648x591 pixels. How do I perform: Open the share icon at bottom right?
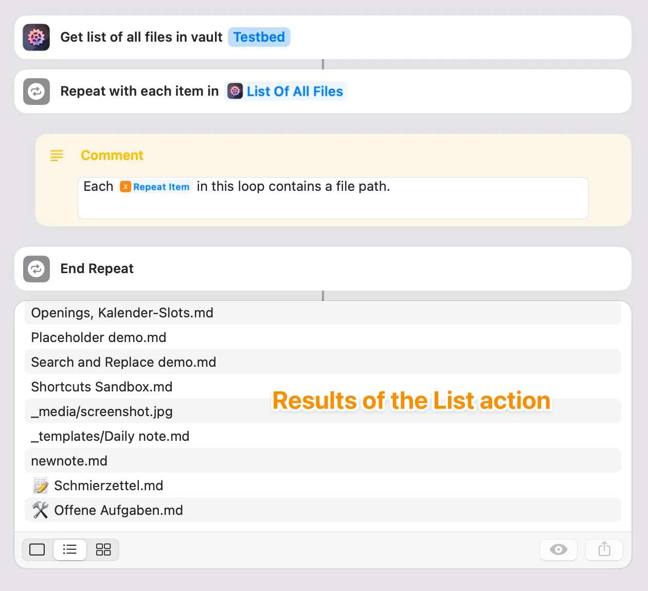pos(604,550)
